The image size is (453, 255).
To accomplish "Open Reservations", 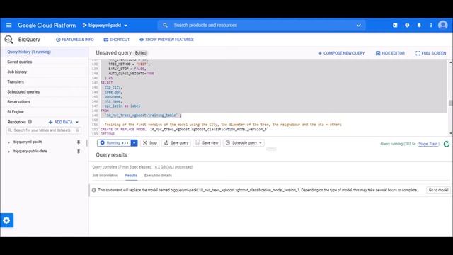I will coord(45,102).
